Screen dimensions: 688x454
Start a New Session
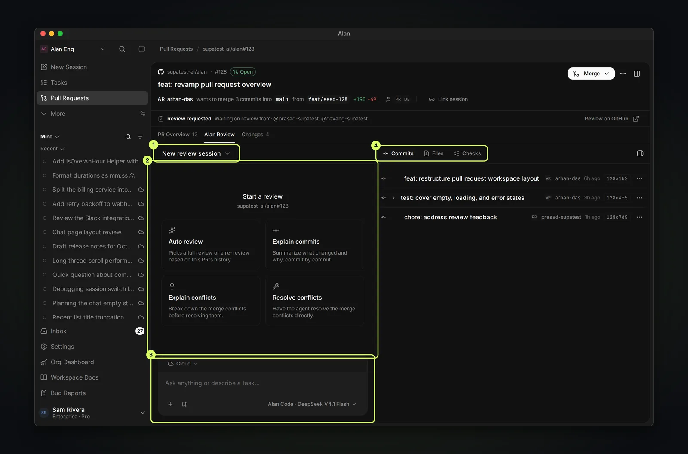click(92, 67)
